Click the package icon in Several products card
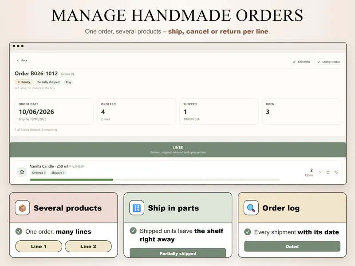This screenshot has width=355, height=266. click(x=22, y=207)
